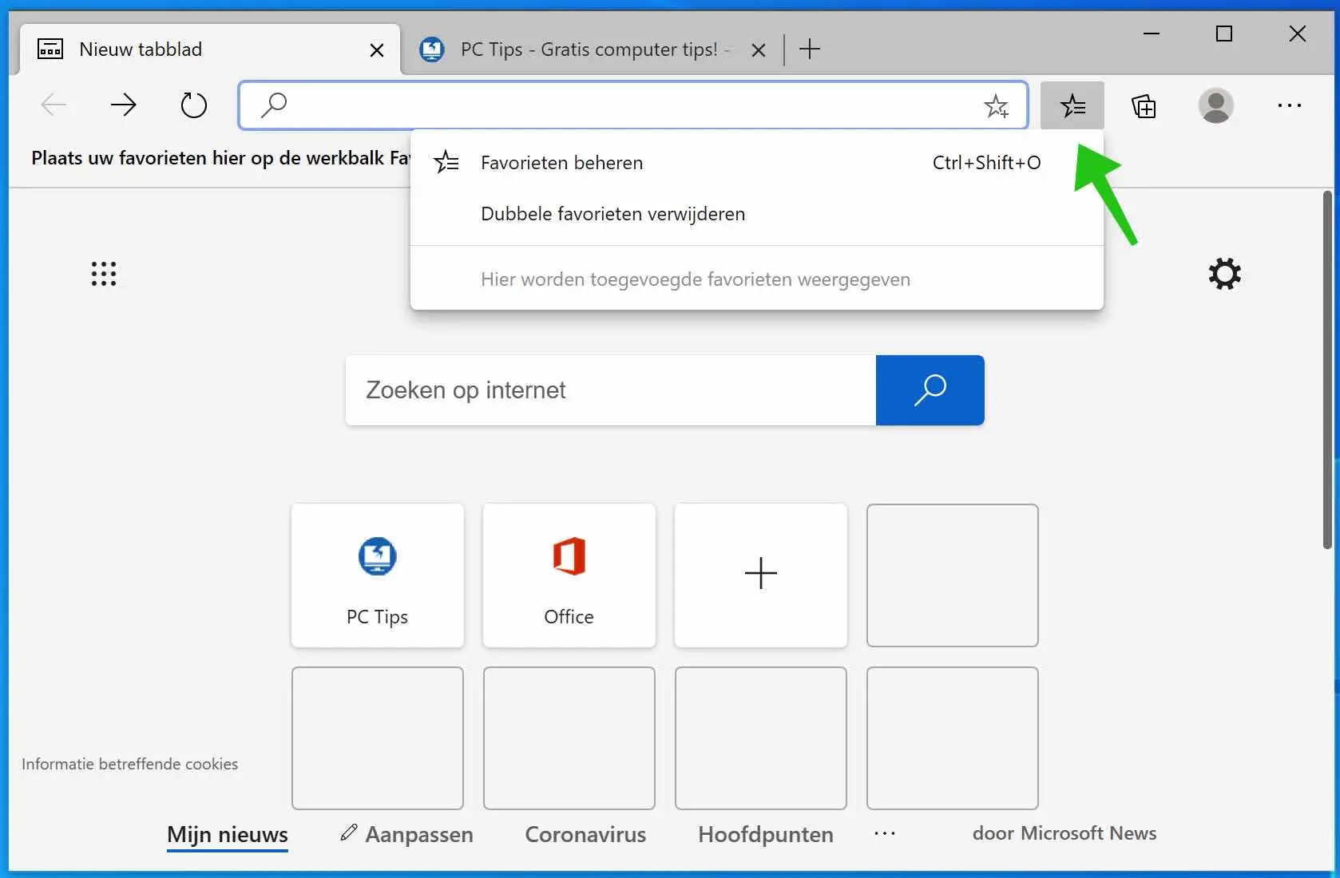
Task: Open the Collections button
Action: 1144,105
